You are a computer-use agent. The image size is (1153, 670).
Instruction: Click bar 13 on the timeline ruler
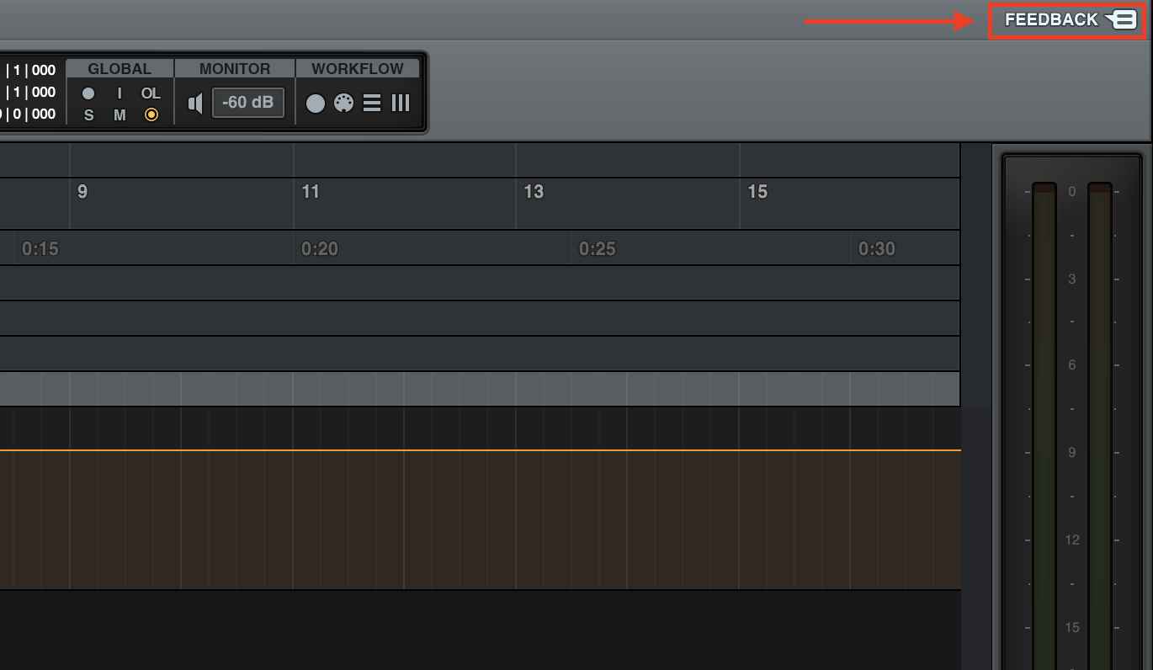point(534,192)
